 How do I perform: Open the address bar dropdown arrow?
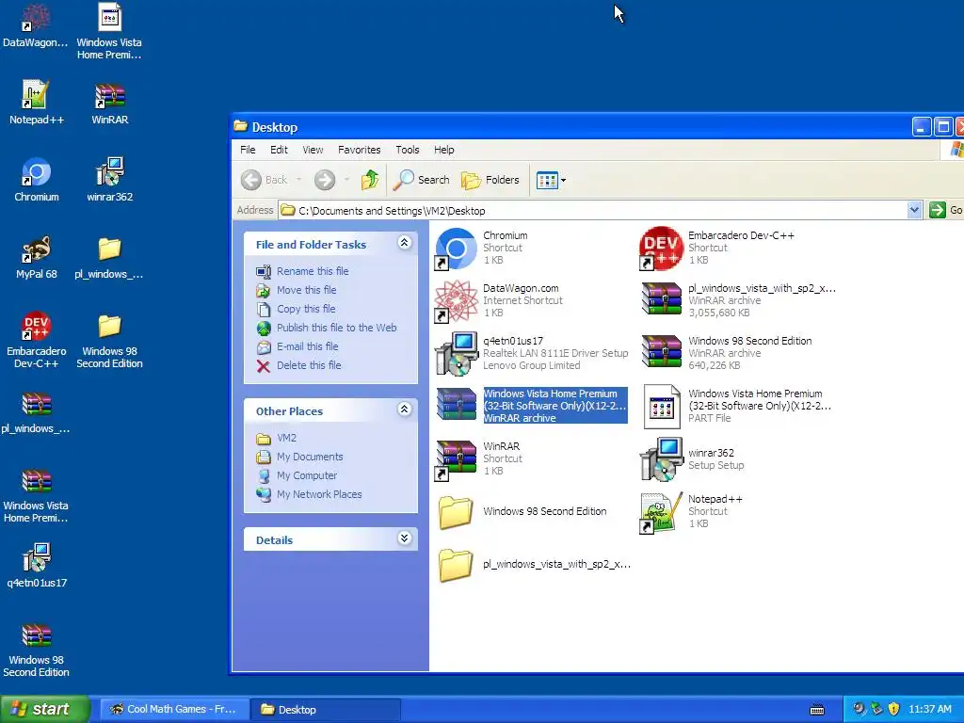click(914, 210)
